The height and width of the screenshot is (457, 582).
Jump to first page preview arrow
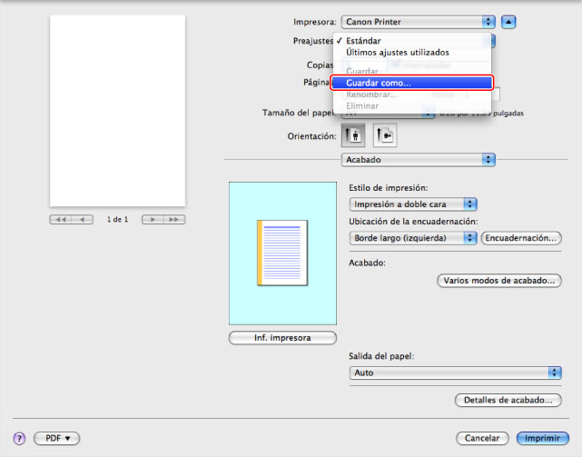[x=61, y=220]
